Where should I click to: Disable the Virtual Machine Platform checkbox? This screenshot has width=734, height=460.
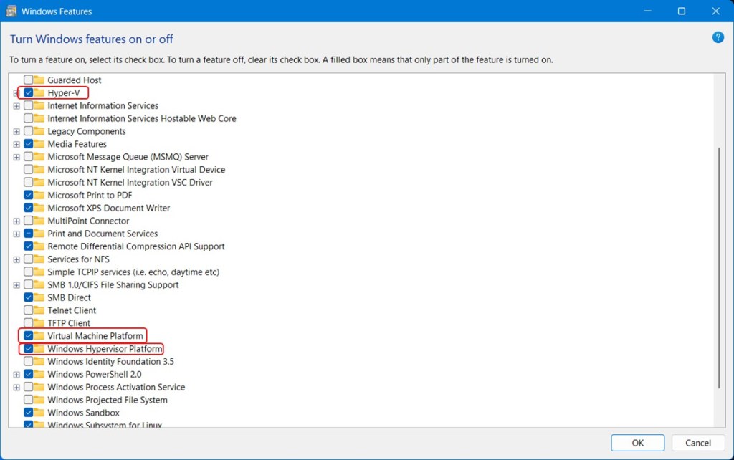tap(28, 335)
